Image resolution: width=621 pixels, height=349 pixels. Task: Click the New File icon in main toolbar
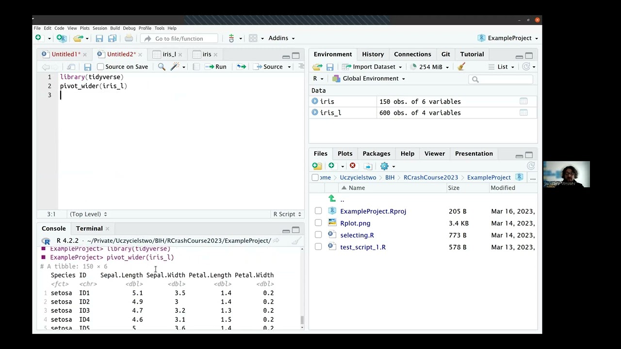pyautogui.click(x=38, y=38)
